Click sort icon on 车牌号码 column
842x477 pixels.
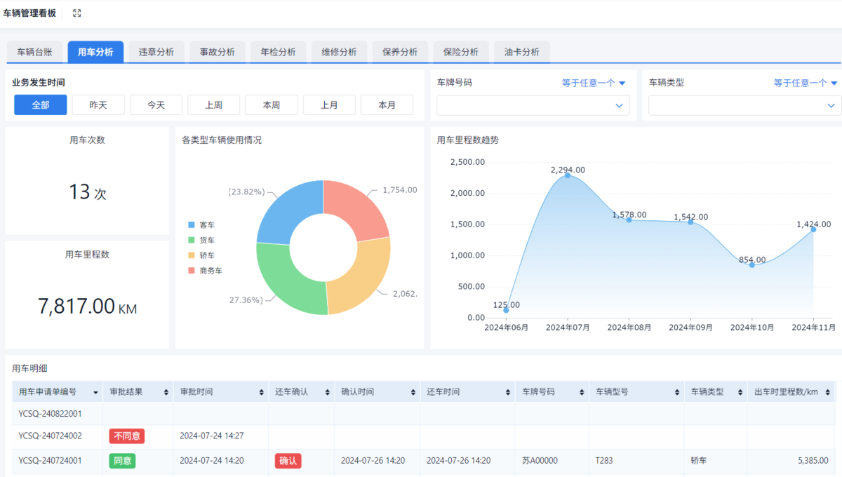pos(581,392)
